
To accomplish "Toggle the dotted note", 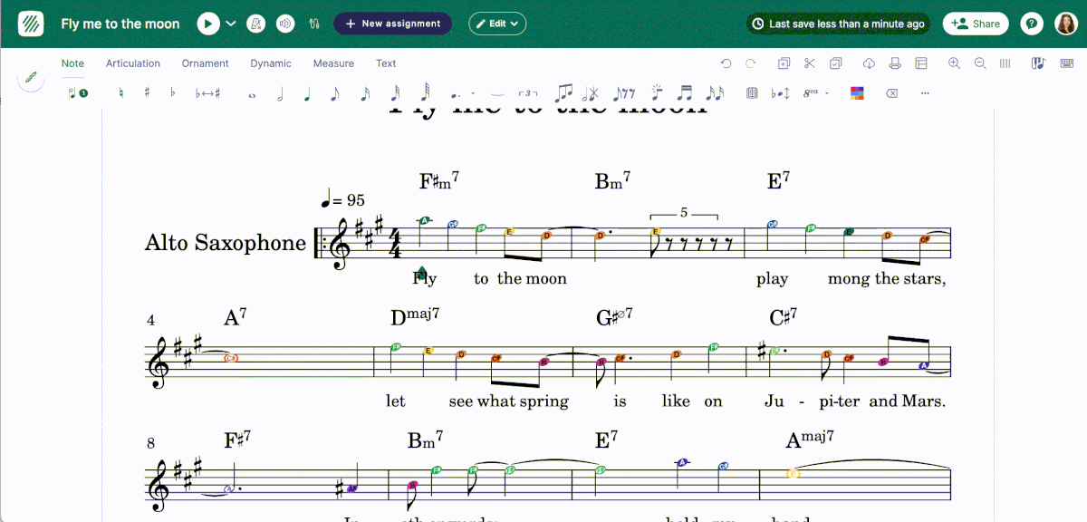I will (x=455, y=93).
